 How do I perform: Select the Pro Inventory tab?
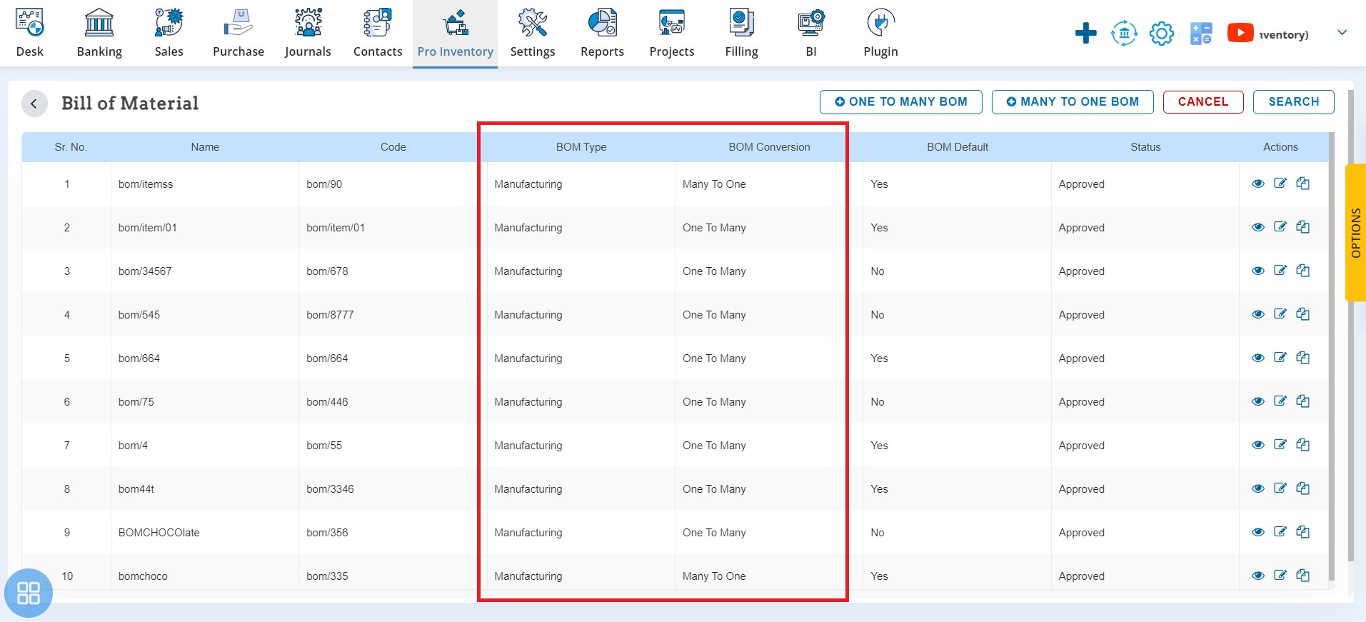click(x=455, y=34)
